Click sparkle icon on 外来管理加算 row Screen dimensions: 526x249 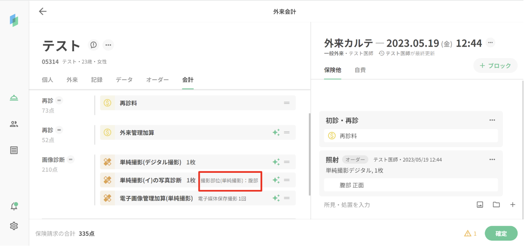276,132
